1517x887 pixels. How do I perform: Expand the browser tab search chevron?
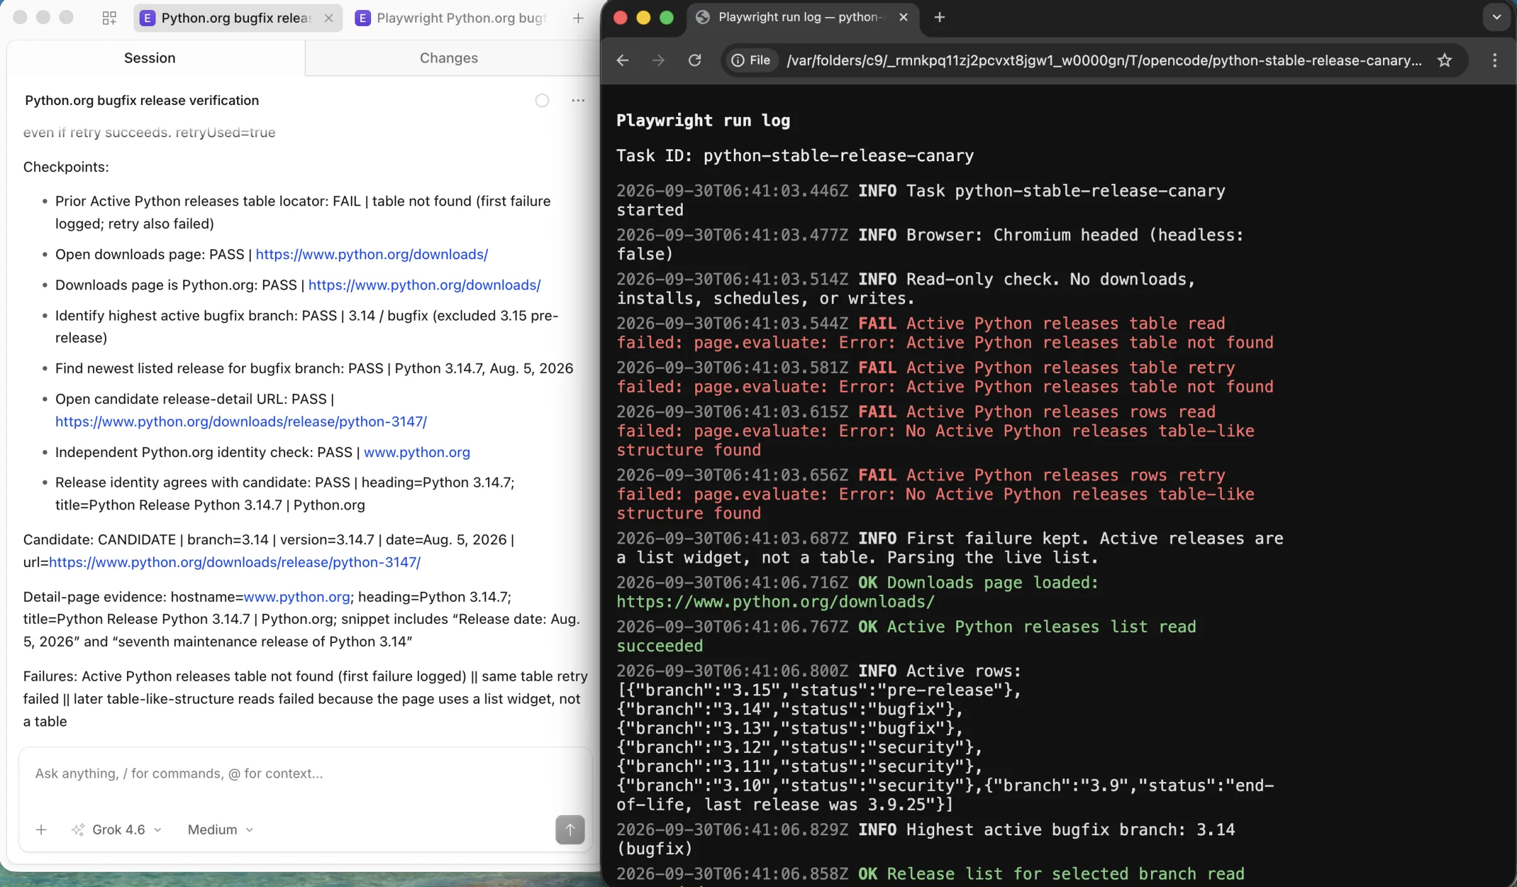[x=1496, y=17]
